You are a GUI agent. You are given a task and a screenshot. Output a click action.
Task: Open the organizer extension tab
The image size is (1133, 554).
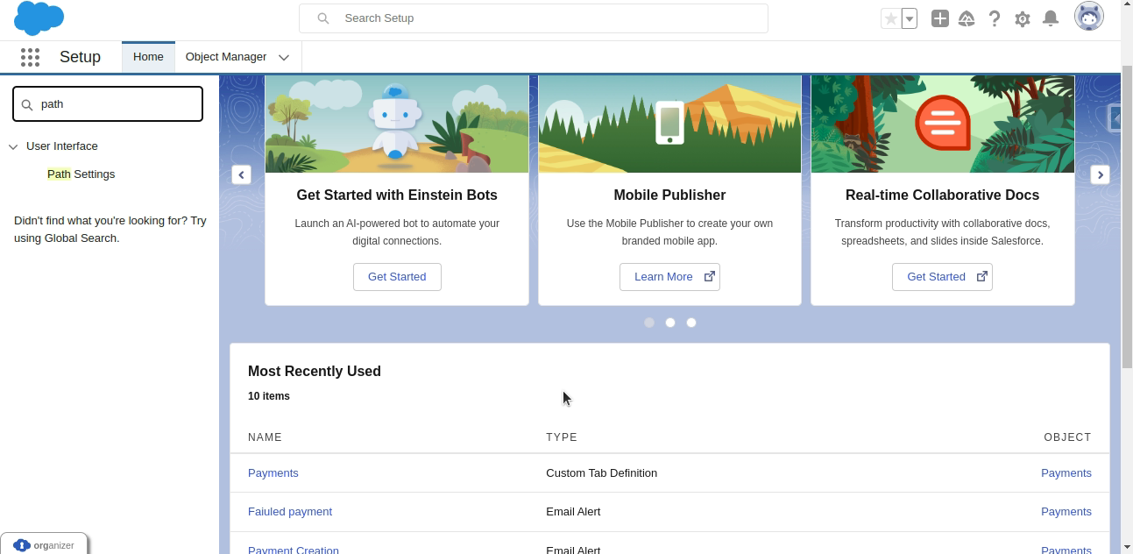[x=44, y=544]
